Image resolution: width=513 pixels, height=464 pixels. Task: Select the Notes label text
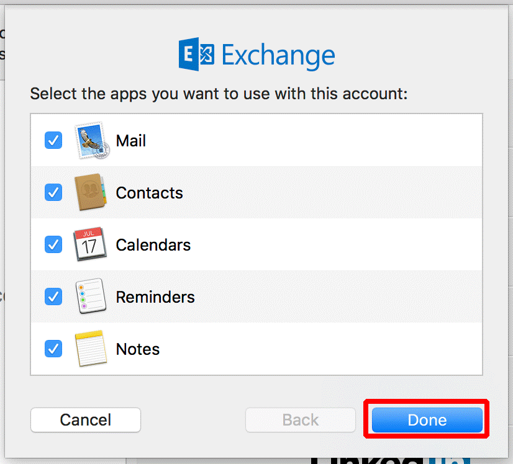[138, 349]
